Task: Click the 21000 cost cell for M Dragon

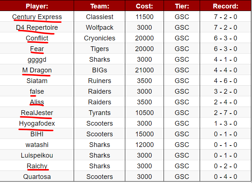Action: (x=144, y=70)
